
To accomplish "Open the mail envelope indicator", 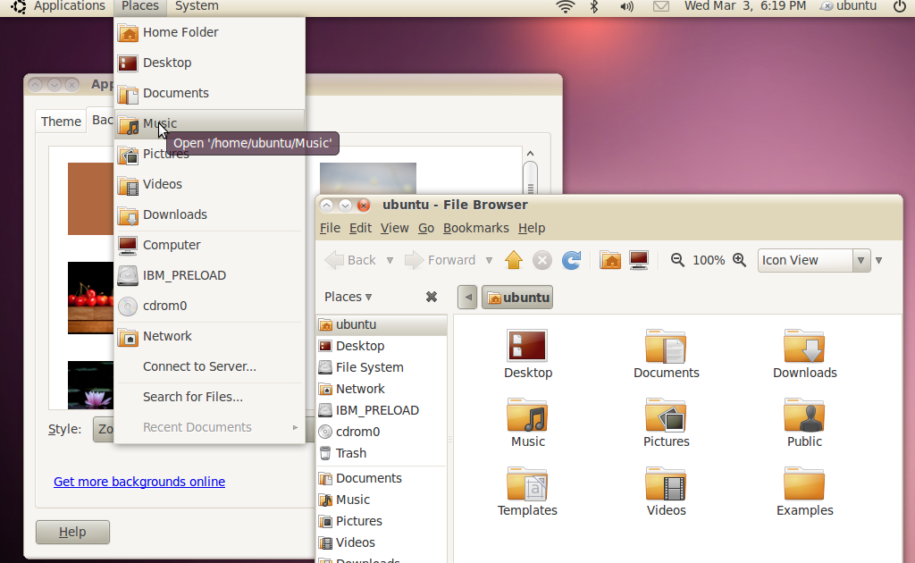I will (660, 6).
